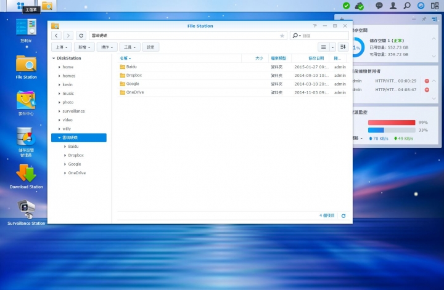Open the cloud sync status icon
Screen dimensions: 444x290
pos(360,6)
